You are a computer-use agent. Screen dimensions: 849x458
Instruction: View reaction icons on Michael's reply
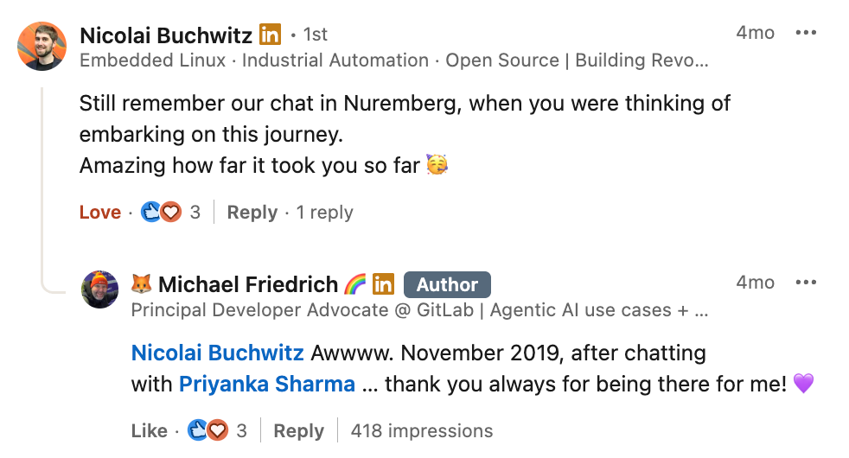[208, 430]
